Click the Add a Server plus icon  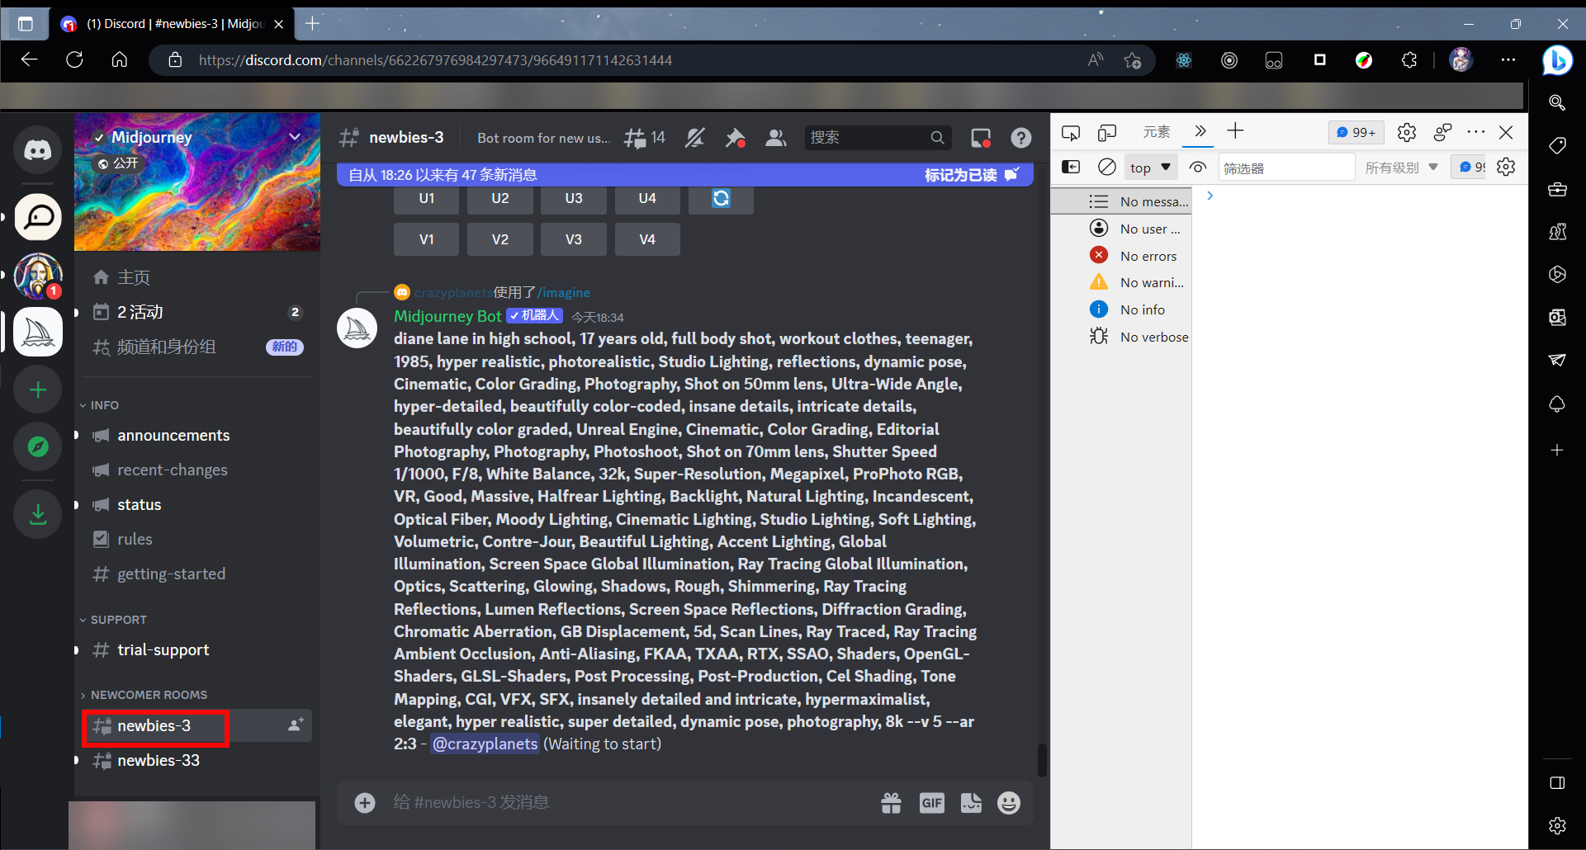pos(37,390)
